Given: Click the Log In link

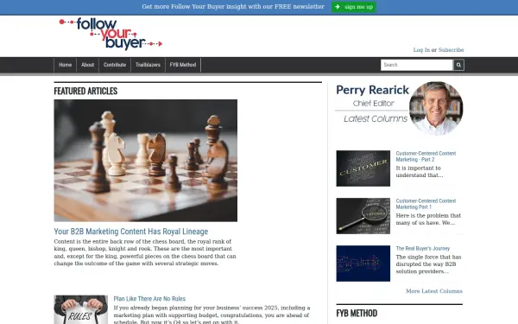Looking at the screenshot, I should point(421,50).
